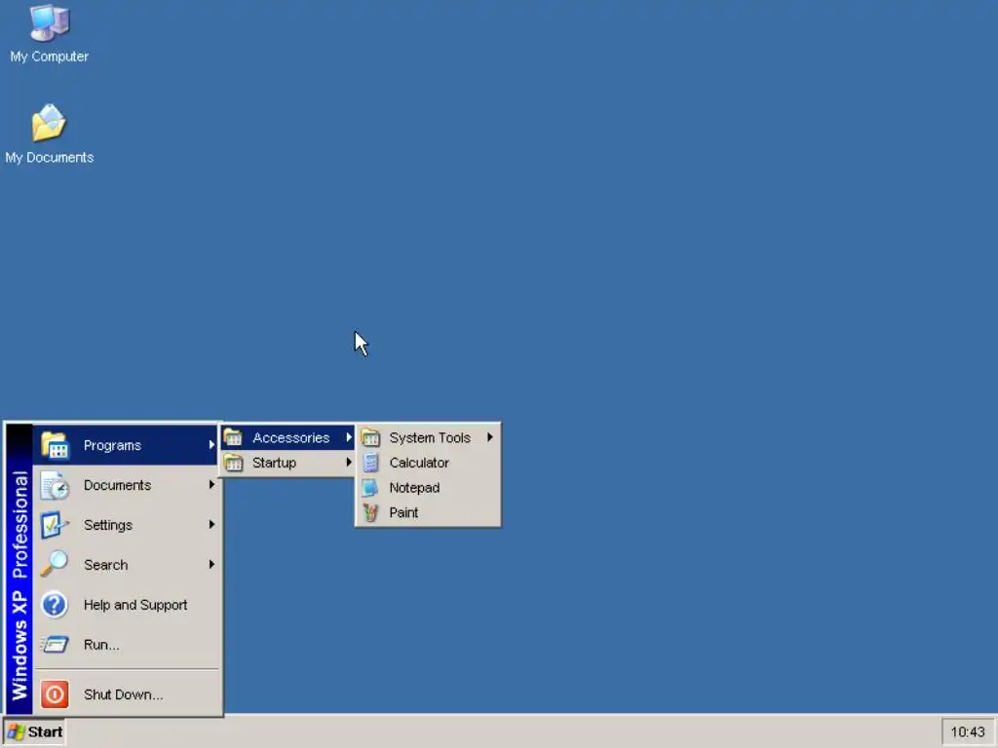Click the Start button text on the taskbar

45,732
